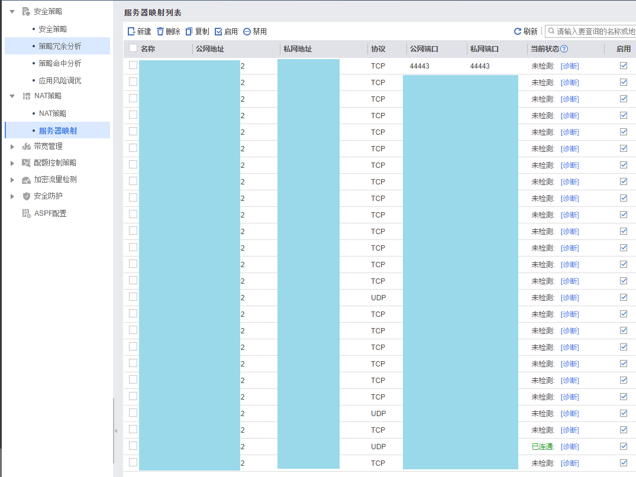Uncheck 启用 checkbox for the 已连通 row
The image size is (636, 477).
[x=623, y=446]
